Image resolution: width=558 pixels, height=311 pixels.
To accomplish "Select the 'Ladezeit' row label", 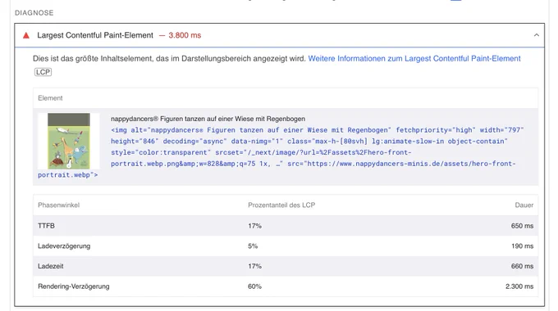I will (51, 266).
